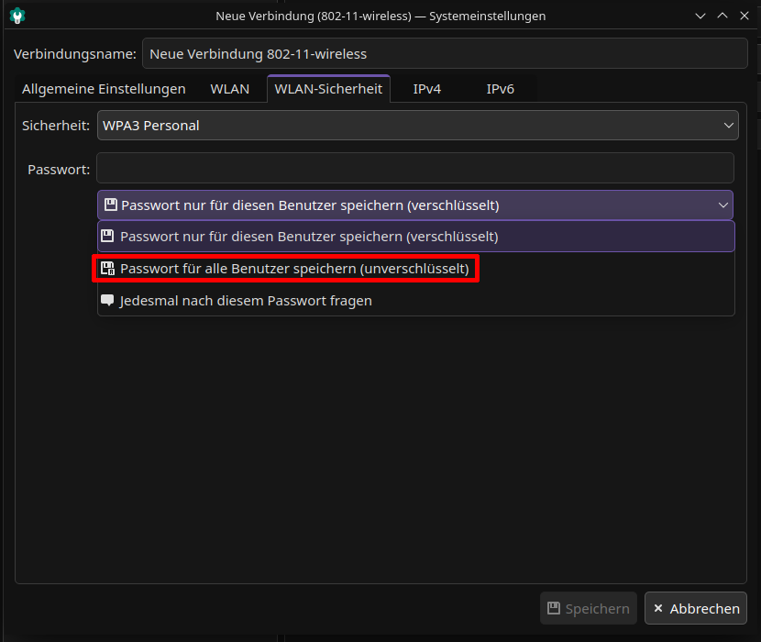
Task: Collapse the password storage dropdown via its chevron
Action: (x=723, y=205)
